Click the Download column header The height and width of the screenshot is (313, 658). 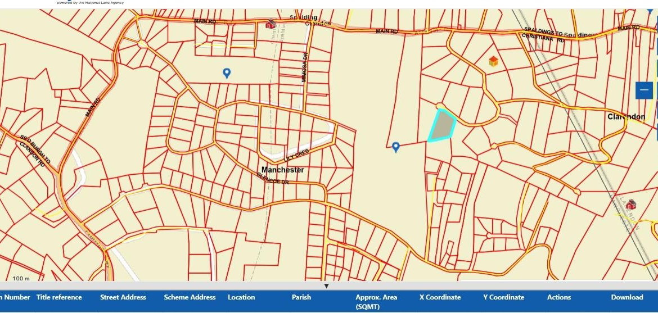point(627,297)
